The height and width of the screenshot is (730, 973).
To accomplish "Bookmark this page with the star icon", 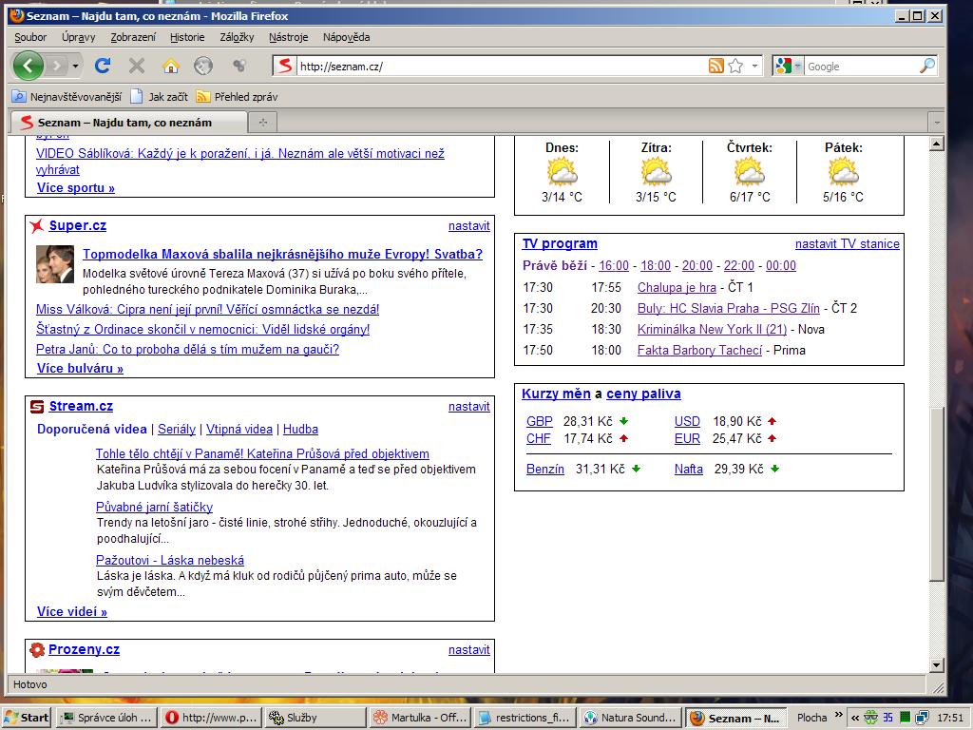I will [735, 66].
